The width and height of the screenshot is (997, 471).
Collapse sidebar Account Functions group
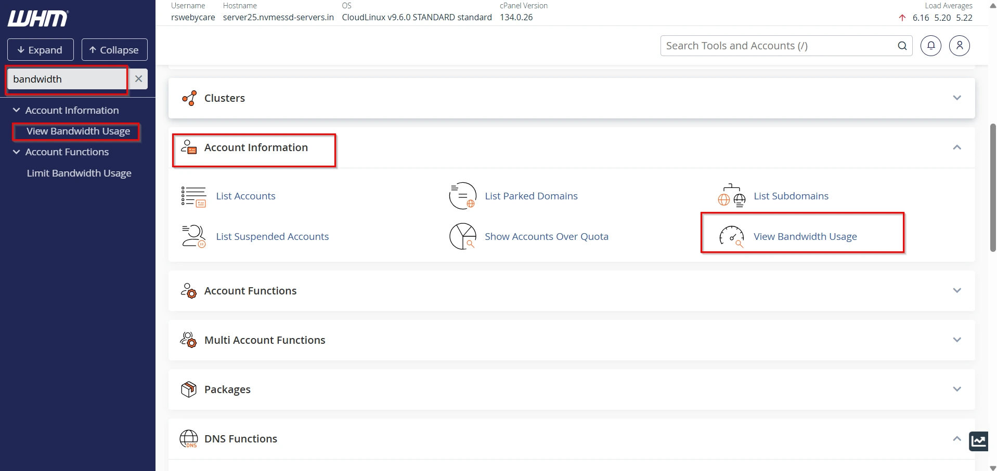(x=17, y=152)
